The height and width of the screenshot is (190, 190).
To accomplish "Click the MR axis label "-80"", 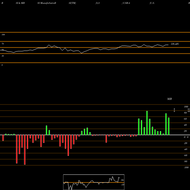I will coord(185,161).
